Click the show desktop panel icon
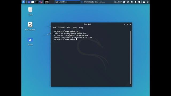This screenshot has height=96, width=171. (29, 2)
